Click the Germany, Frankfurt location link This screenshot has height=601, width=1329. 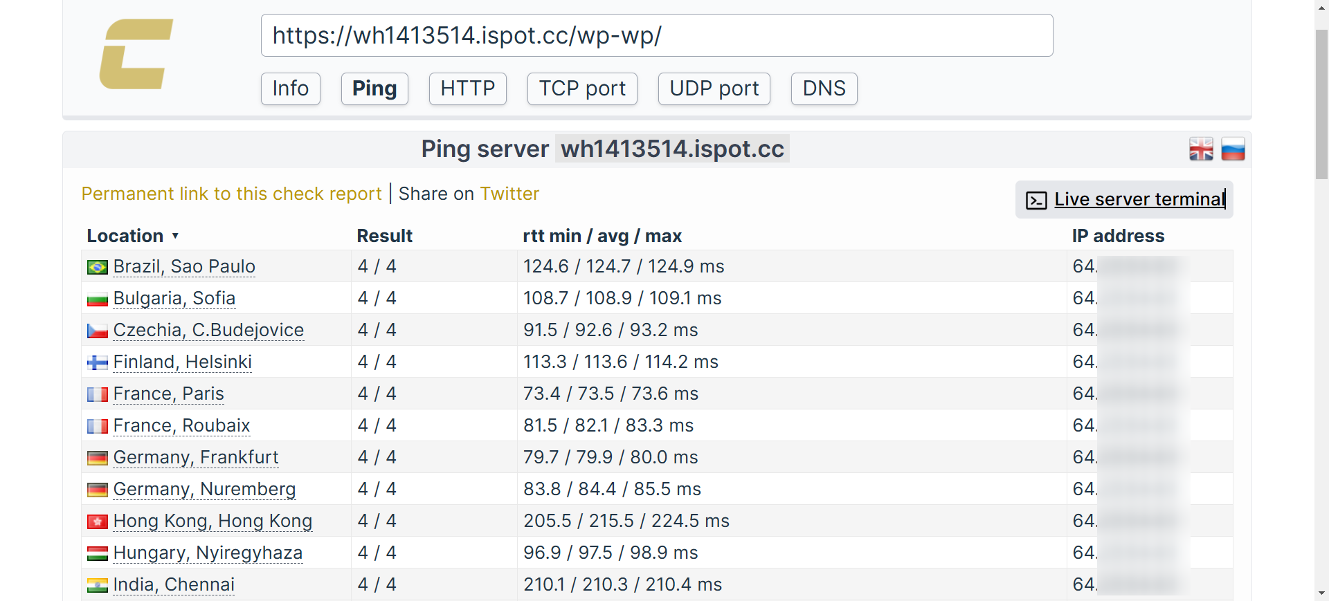(x=195, y=457)
